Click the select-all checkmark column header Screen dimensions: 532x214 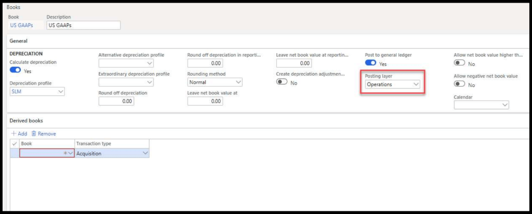(14, 144)
